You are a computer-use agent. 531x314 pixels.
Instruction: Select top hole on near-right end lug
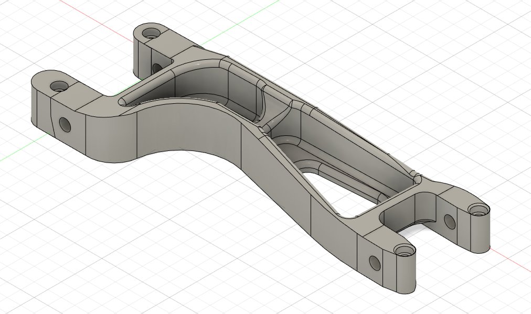tap(405, 251)
